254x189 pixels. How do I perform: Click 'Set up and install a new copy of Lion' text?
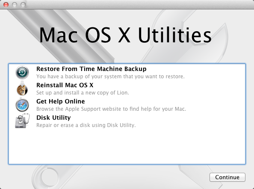coord(83,93)
